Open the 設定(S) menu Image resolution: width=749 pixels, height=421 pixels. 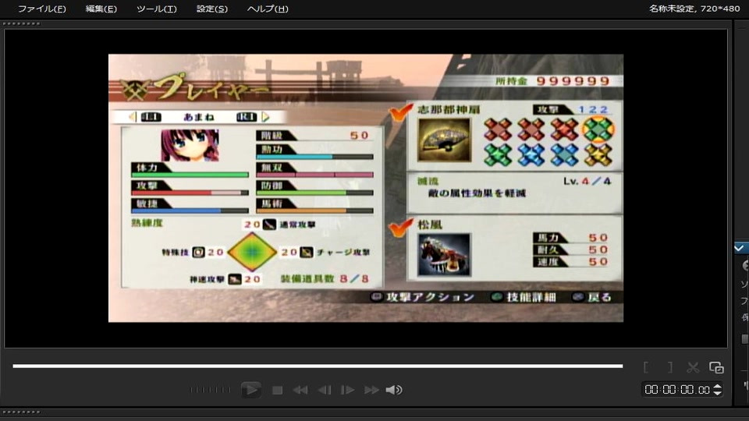(x=212, y=9)
